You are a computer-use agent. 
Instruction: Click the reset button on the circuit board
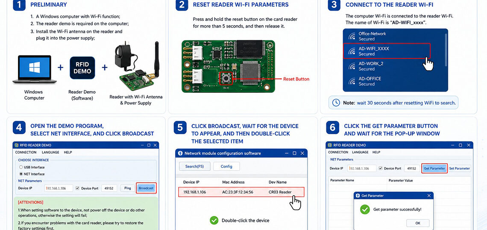pyautogui.click(x=226, y=78)
